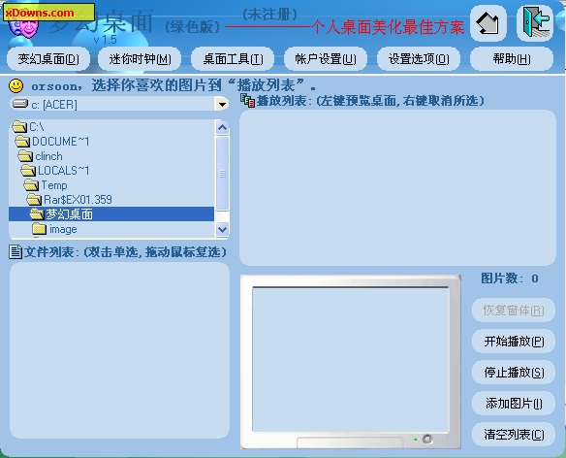Click the 添加图片(I) button

point(514,404)
